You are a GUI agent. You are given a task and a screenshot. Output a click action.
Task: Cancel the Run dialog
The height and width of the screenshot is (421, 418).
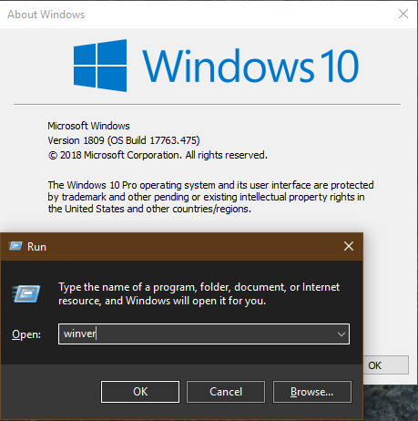pyautogui.click(x=226, y=392)
